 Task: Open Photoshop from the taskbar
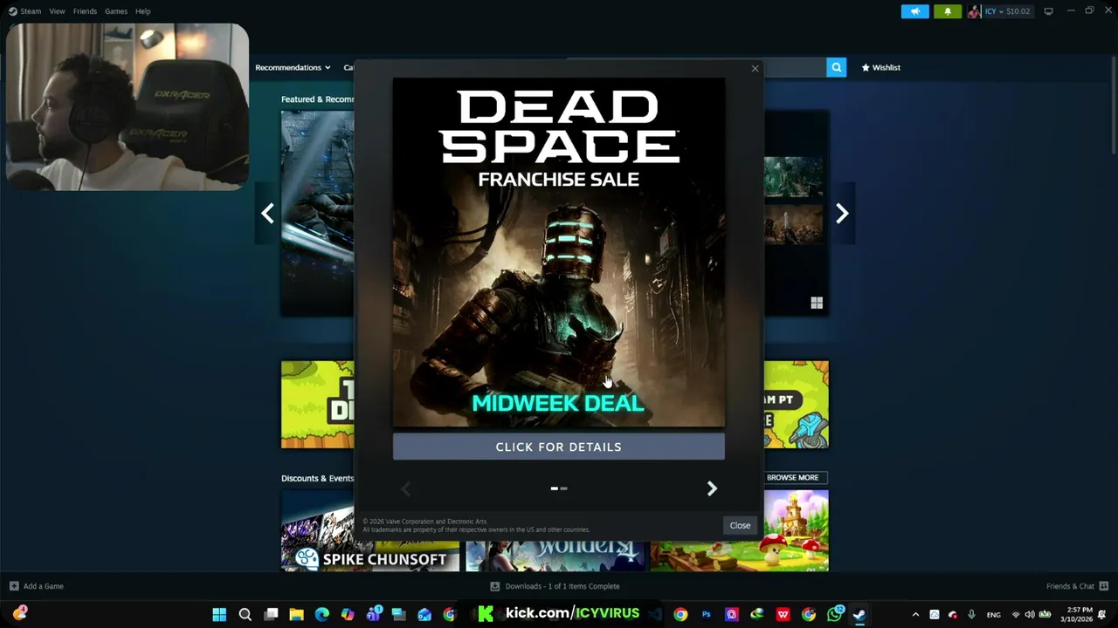pyautogui.click(x=706, y=614)
